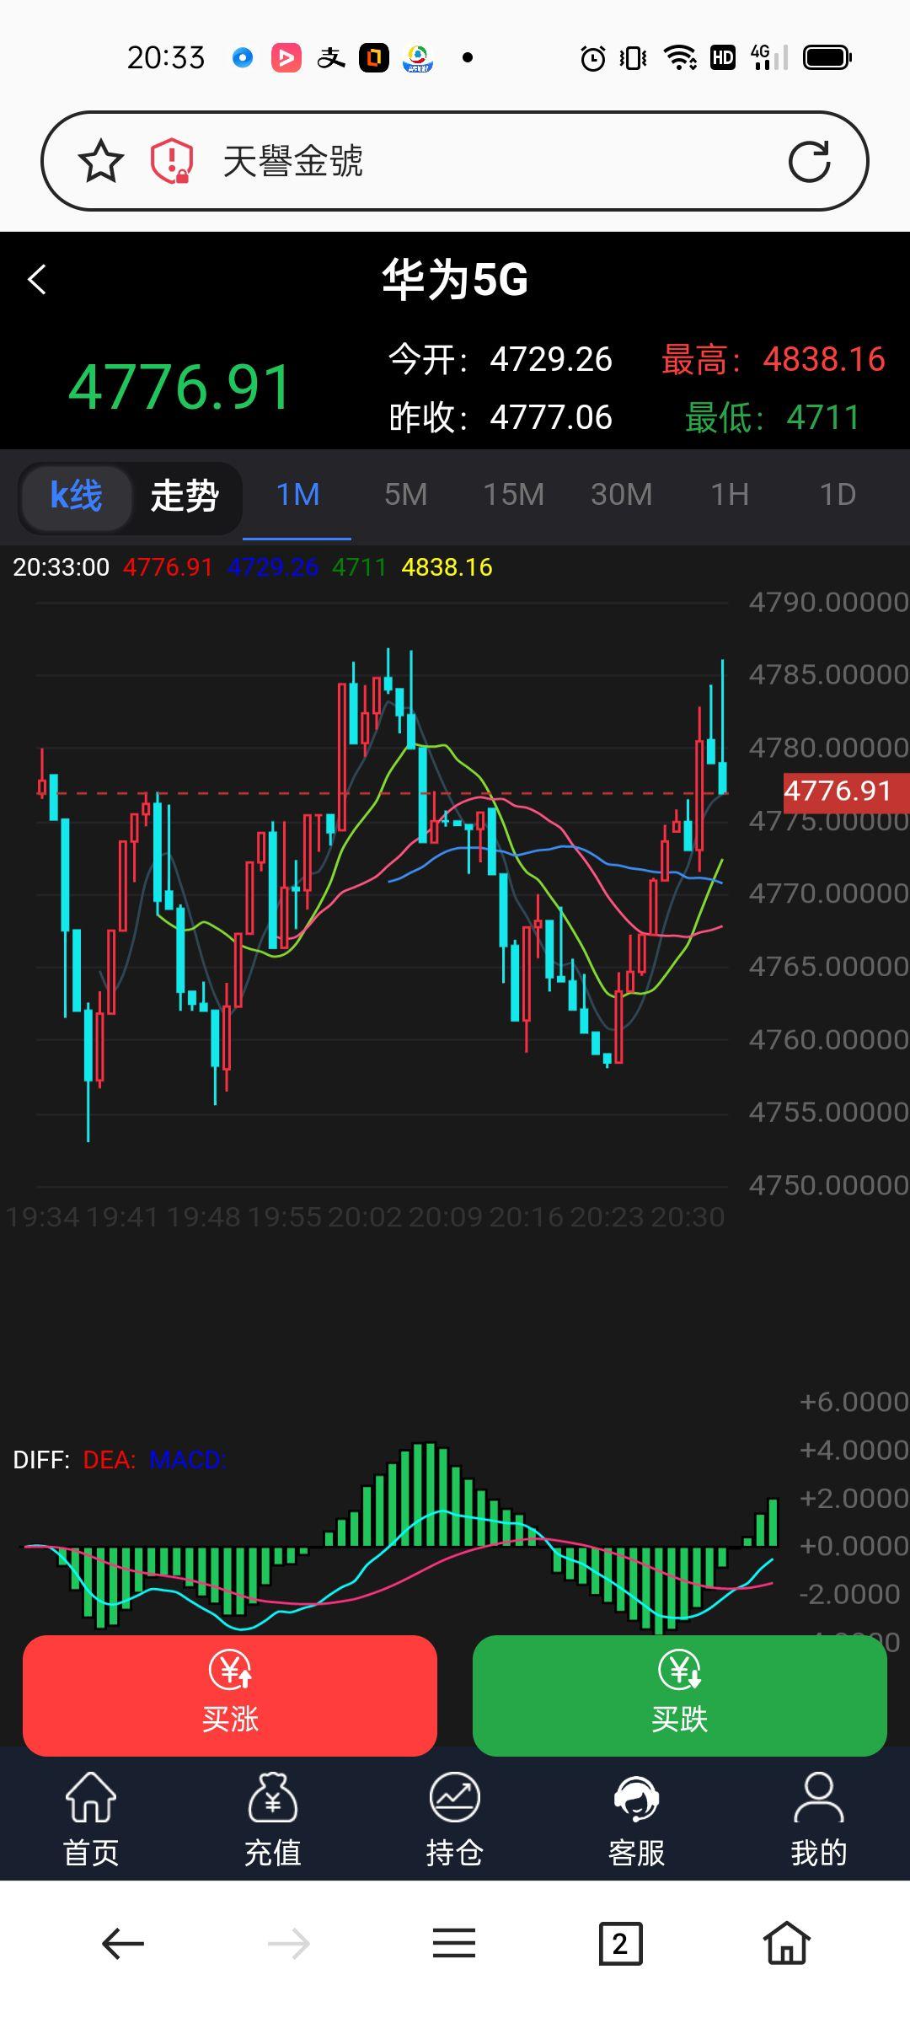Choose the 1H timeframe tab
The width and height of the screenshot is (910, 2023).
pyautogui.click(x=730, y=495)
